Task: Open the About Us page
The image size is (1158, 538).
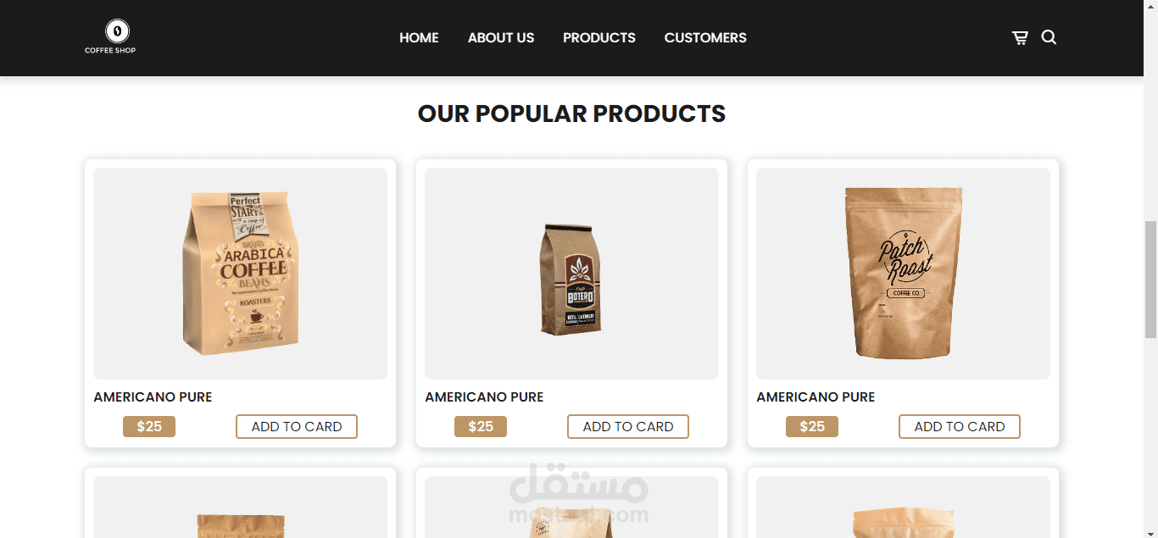Action: click(501, 37)
